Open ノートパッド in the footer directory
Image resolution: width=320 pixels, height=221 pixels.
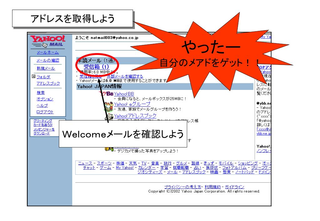245,172
